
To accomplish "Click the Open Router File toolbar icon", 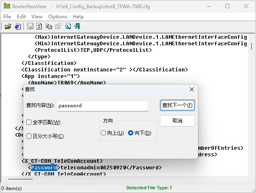I will pyautogui.click(x=8, y=27).
